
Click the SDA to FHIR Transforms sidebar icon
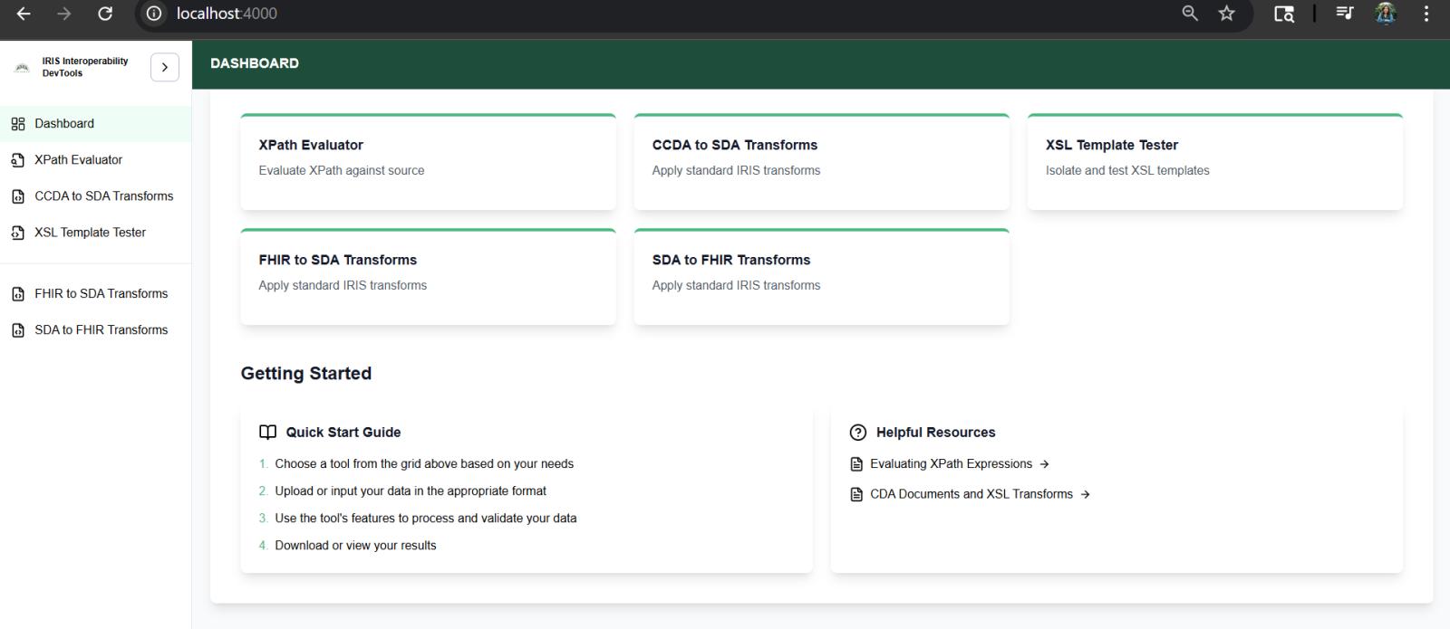(x=18, y=330)
